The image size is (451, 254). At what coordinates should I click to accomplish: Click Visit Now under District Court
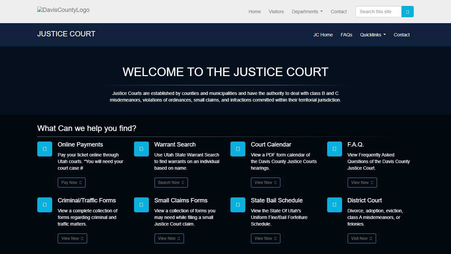click(x=362, y=238)
